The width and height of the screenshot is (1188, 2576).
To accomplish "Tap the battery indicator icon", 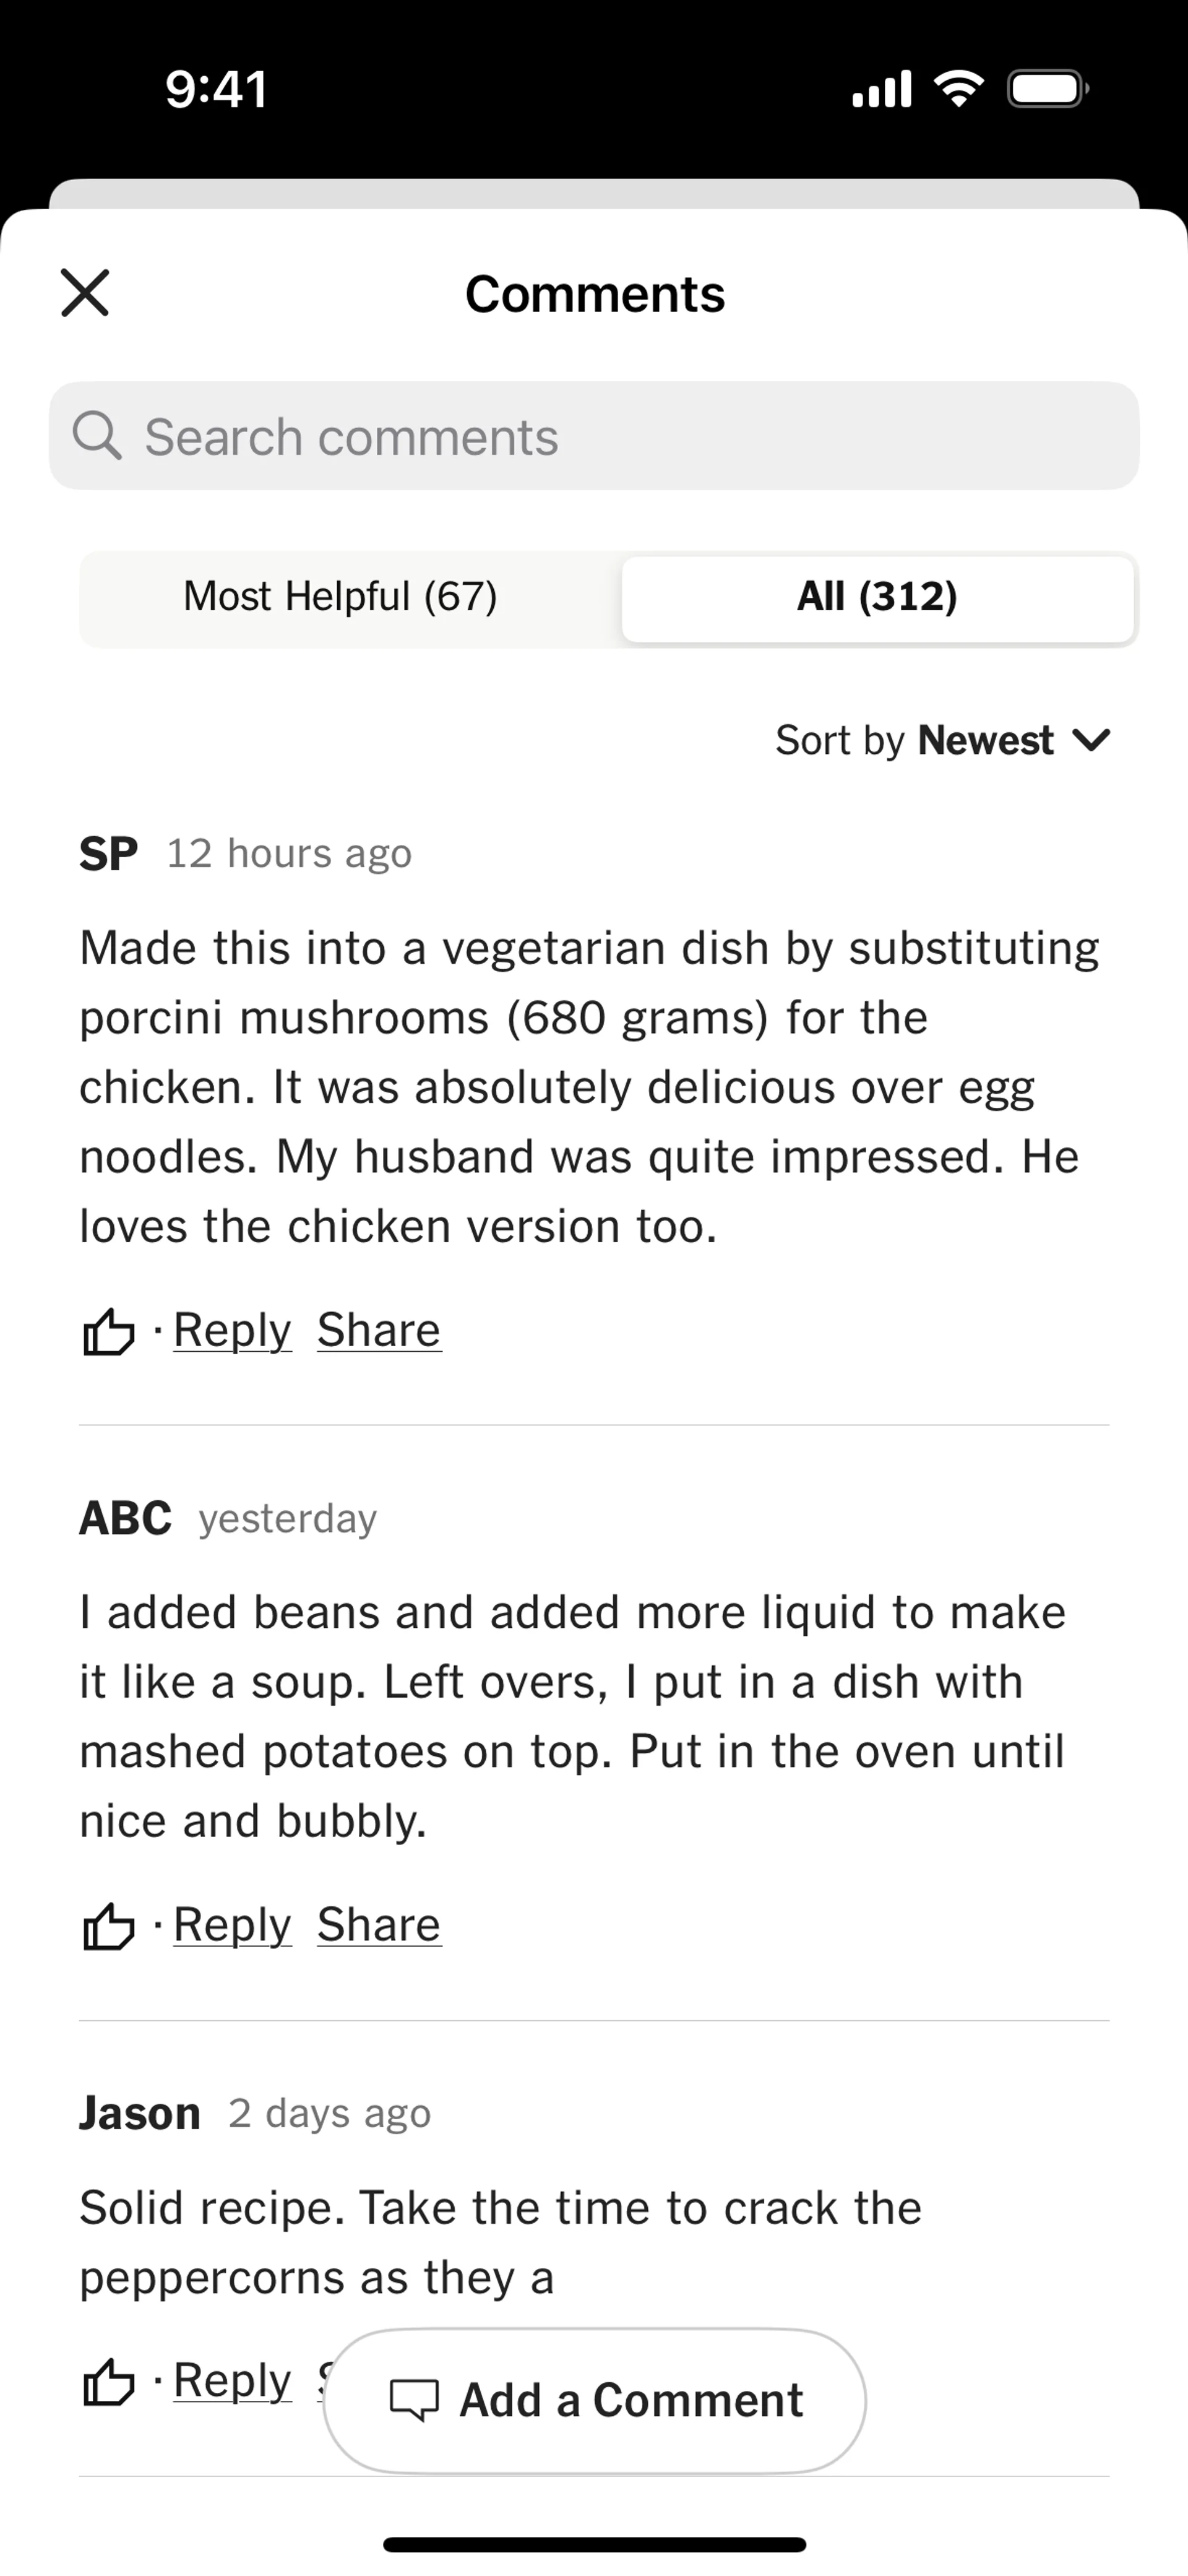I will click(x=1047, y=89).
